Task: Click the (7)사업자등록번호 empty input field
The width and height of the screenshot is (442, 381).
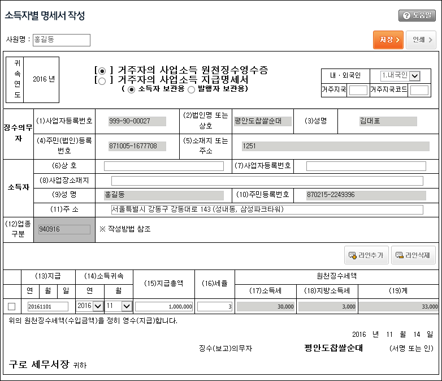Action: click(366, 166)
